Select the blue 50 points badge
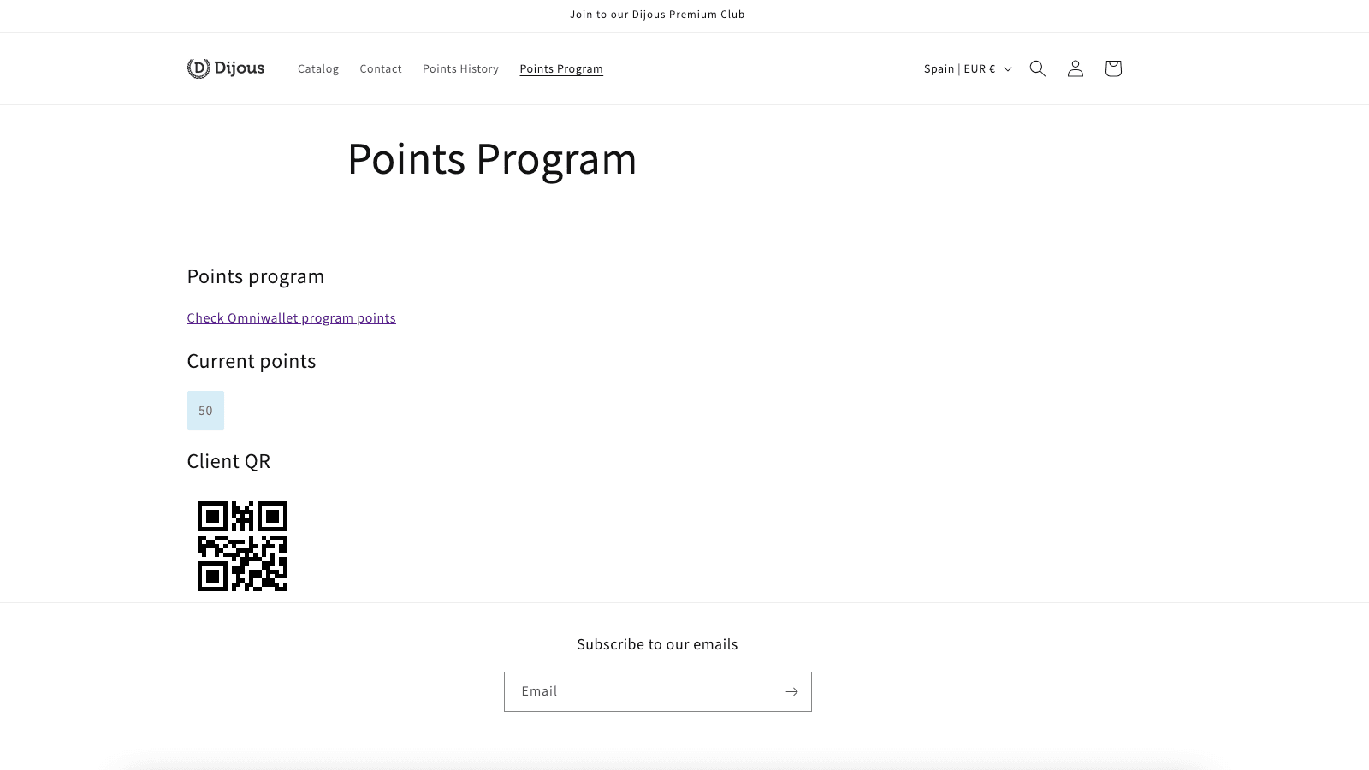 pyautogui.click(x=205, y=411)
